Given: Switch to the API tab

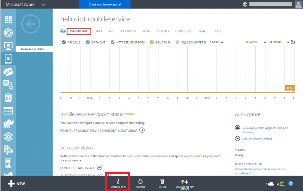Looking at the screenshot, I should (111, 31).
